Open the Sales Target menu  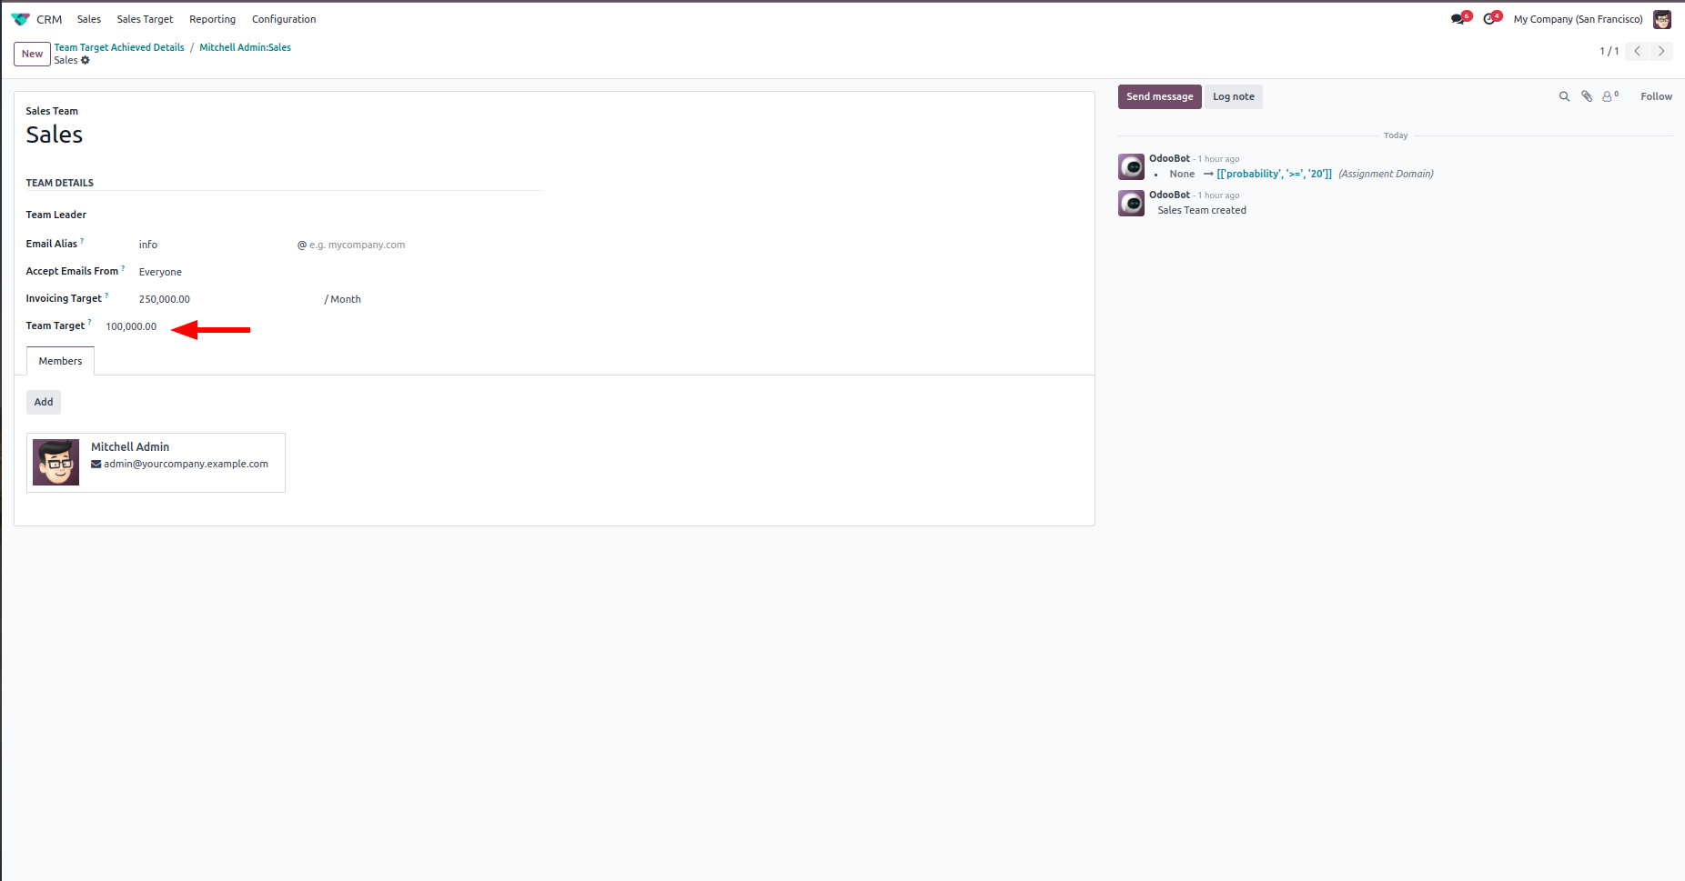(x=145, y=19)
